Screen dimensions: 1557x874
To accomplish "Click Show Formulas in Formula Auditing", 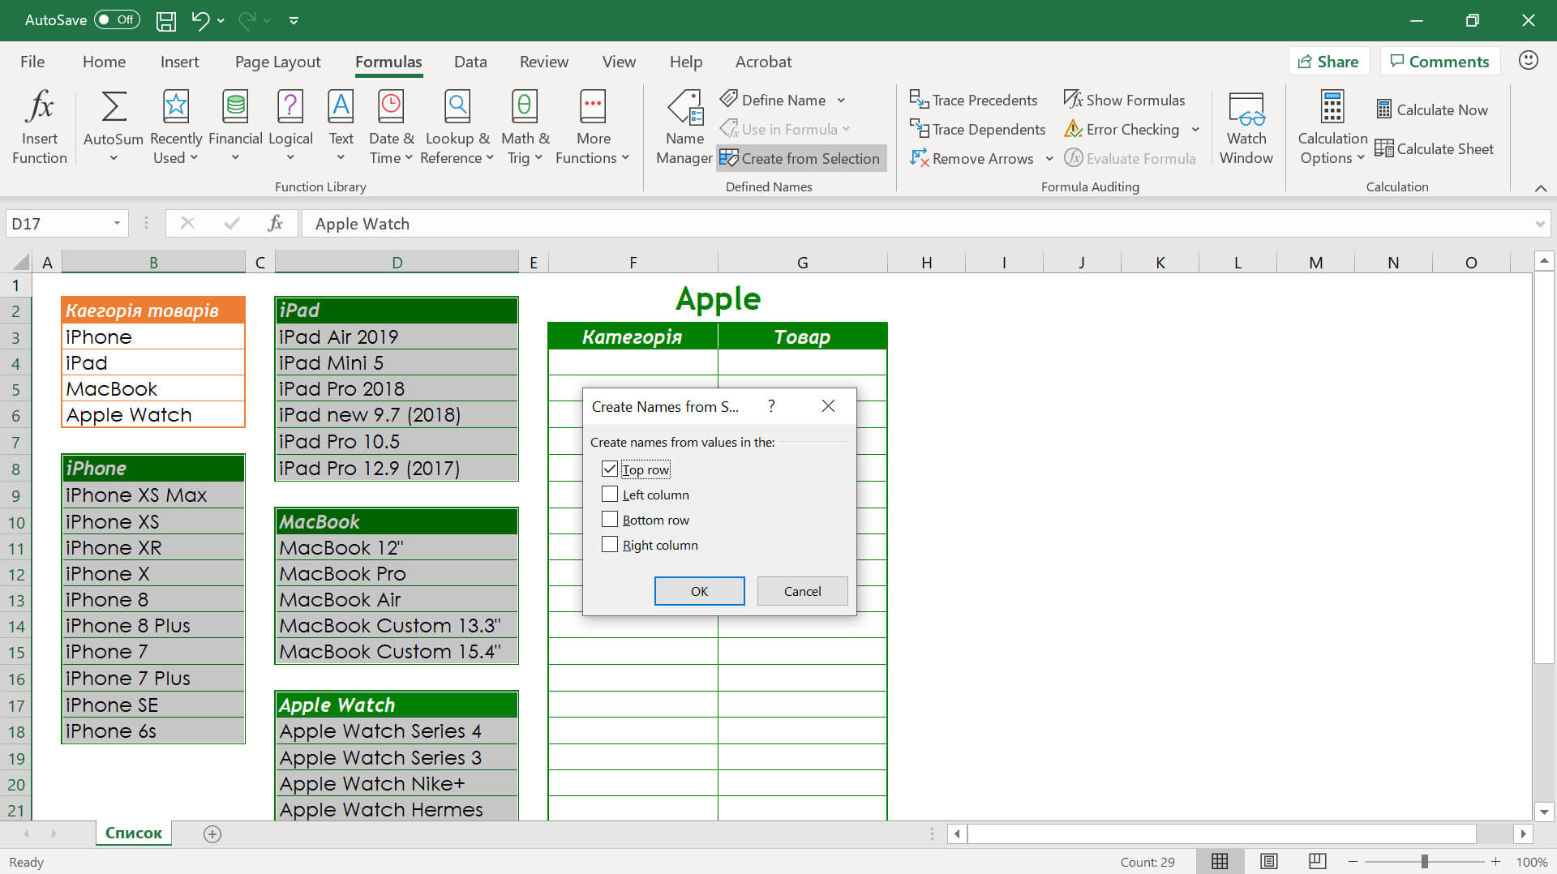I will point(1124,100).
